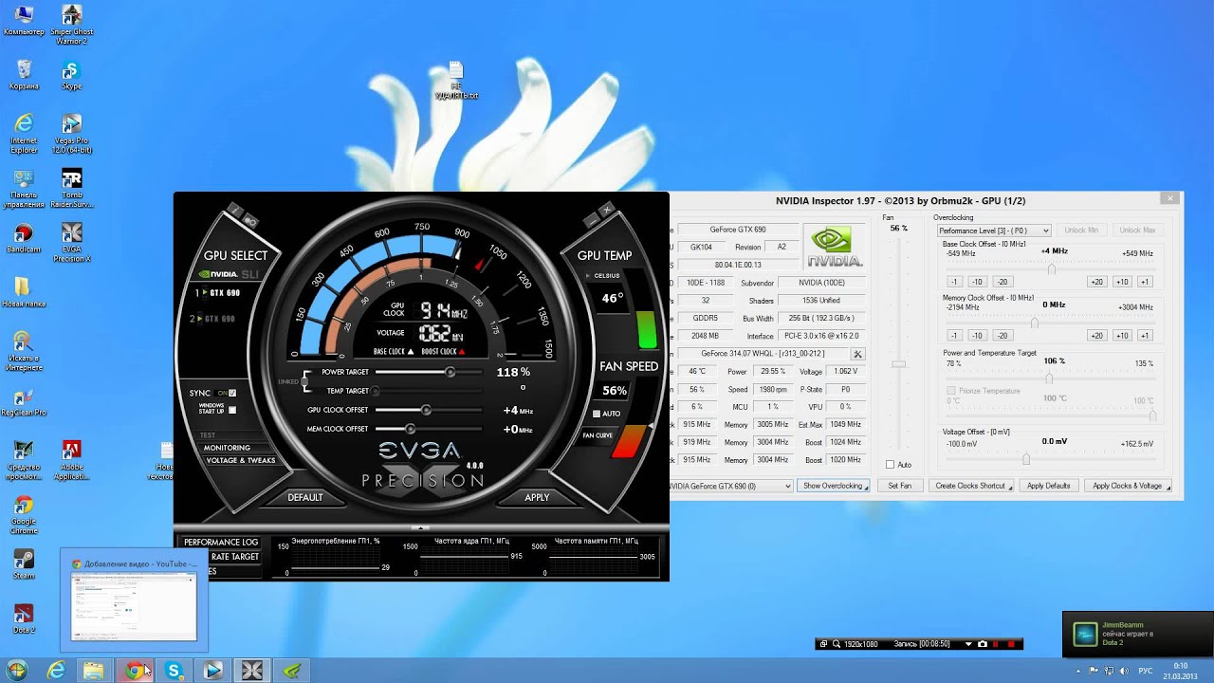Launch Bandicam desktop shortcut
The image size is (1214, 683).
click(24, 238)
